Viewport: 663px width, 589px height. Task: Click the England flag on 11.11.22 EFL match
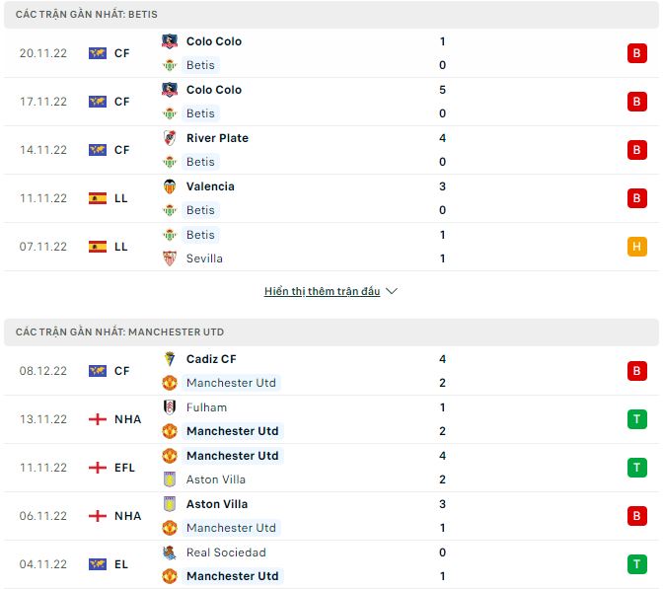(98, 468)
